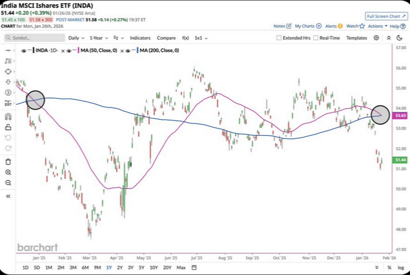Open the Daily interval dropdown
The width and height of the screenshot is (410, 275).
click(75, 38)
